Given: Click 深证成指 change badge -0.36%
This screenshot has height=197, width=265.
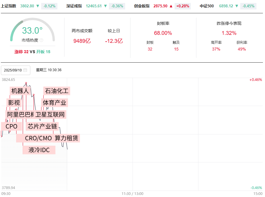Looking at the screenshot, I should pyautogui.click(x=117, y=6).
